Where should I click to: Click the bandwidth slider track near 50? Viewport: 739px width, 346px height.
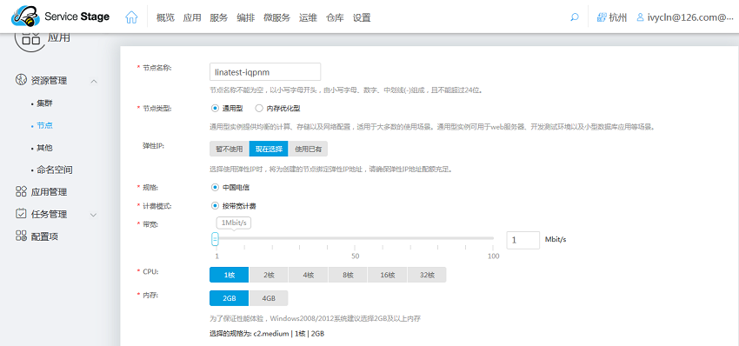click(x=355, y=238)
